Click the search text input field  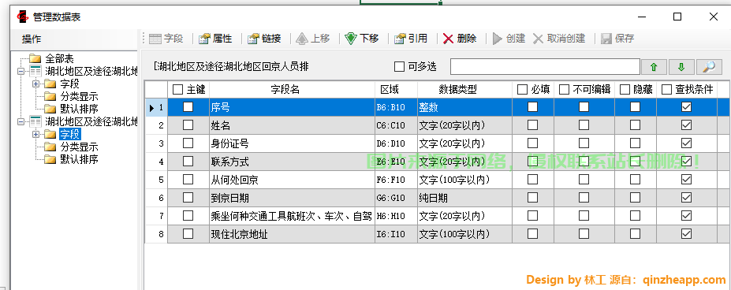[x=545, y=67]
